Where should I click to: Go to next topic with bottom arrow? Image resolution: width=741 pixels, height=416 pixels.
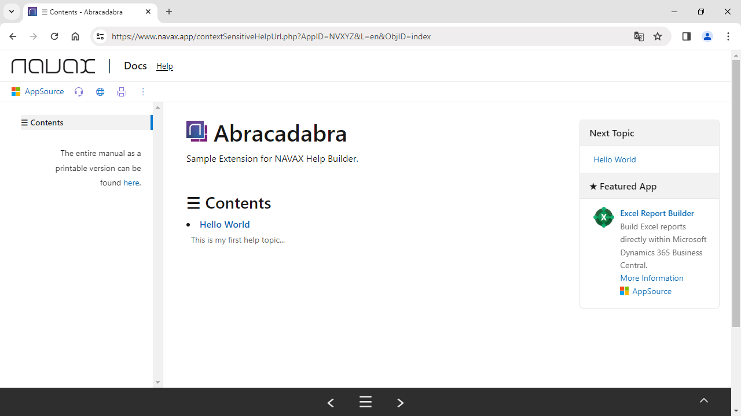coord(401,403)
